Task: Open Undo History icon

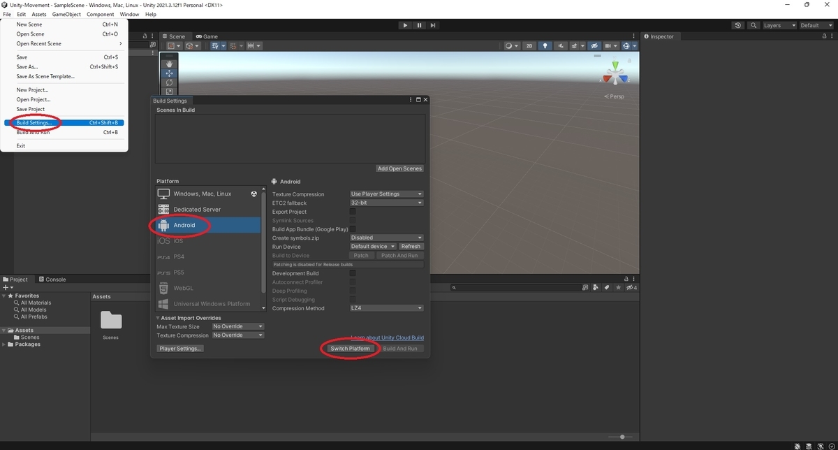Action: tap(739, 25)
